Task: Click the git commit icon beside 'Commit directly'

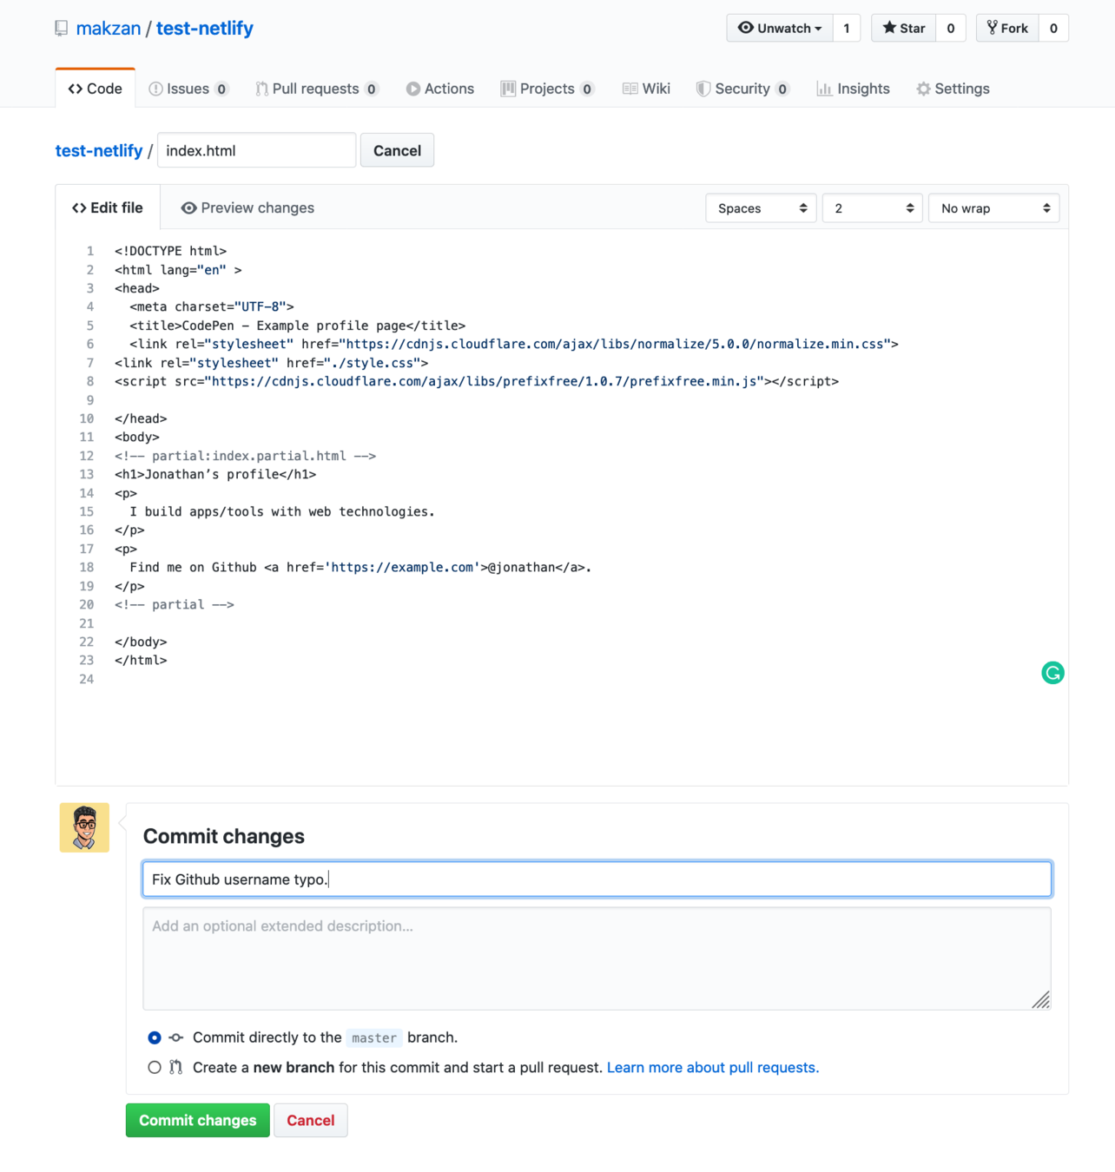Action: [x=176, y=1037]
